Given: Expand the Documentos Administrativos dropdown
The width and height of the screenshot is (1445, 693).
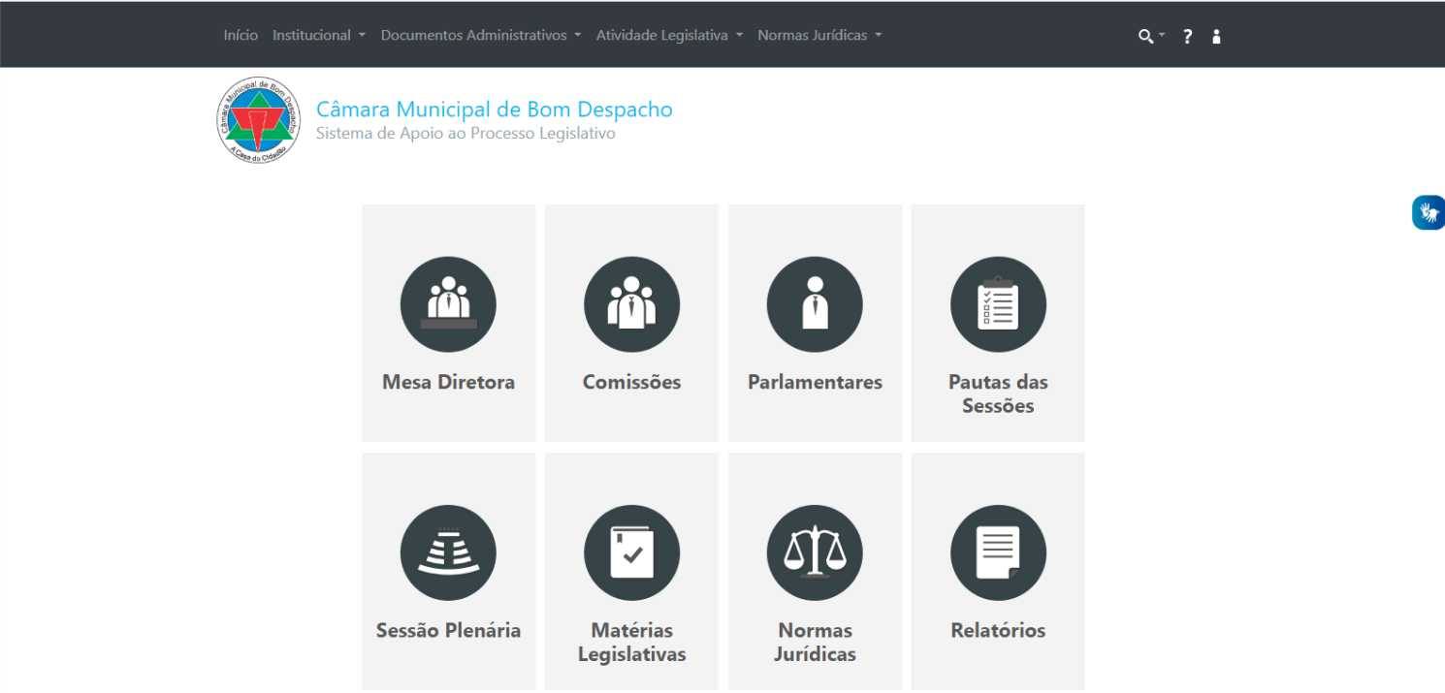Looking at the screenshot, I should click(x=480, y=35).
